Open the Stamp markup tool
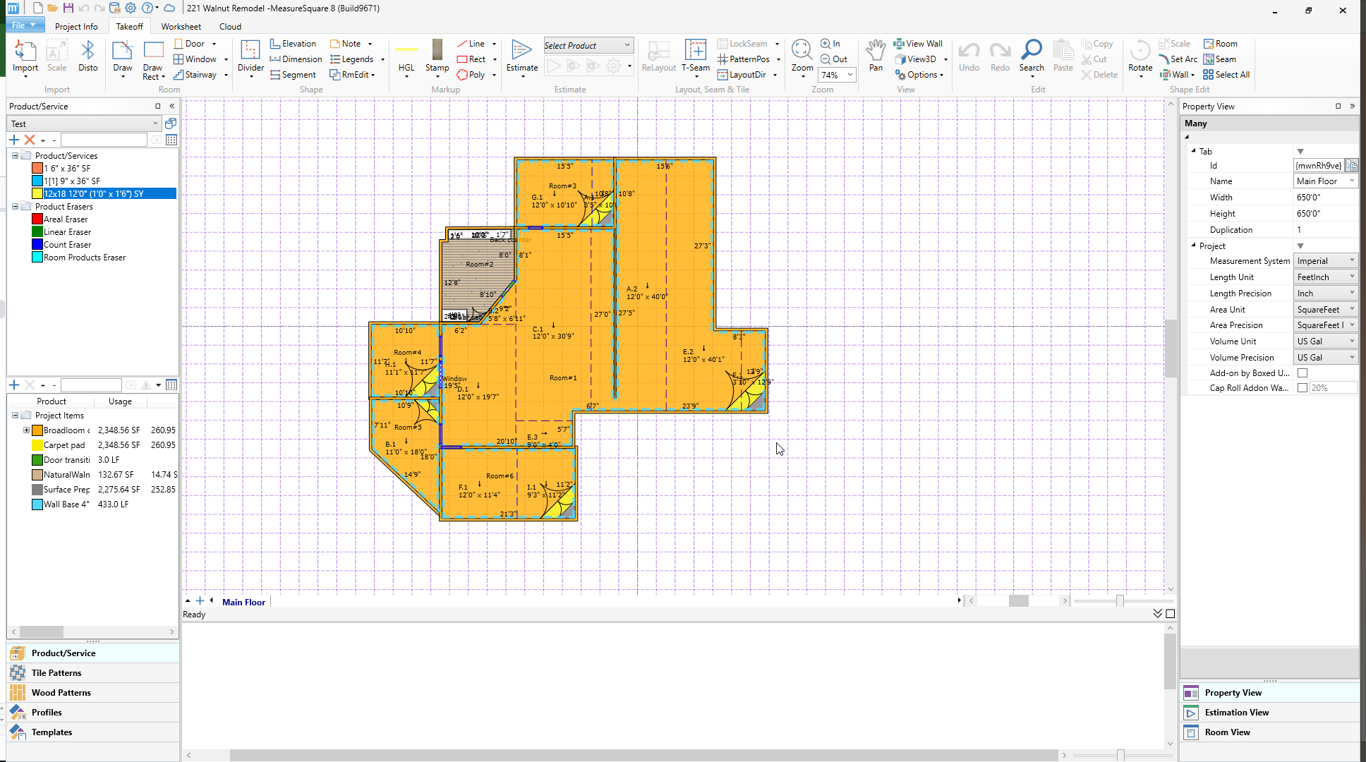1366x762 pixels. click(437, 52)
